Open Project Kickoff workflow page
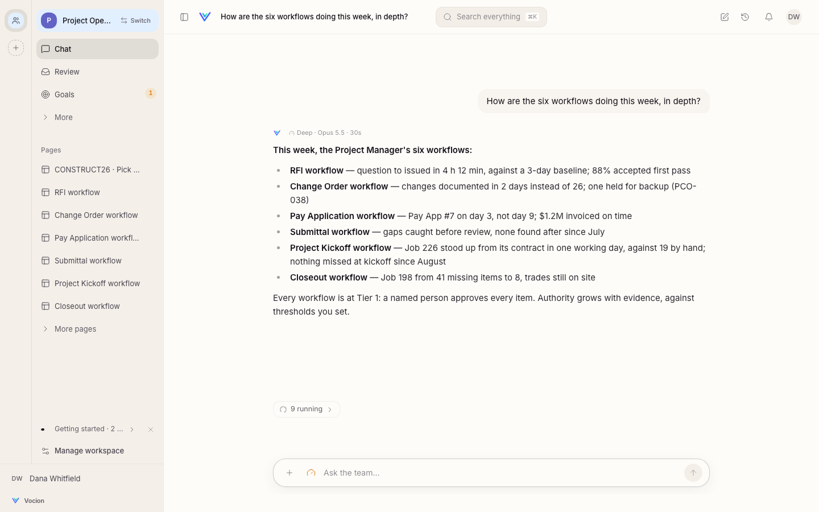The image size is (819, 512). (98, 283)
